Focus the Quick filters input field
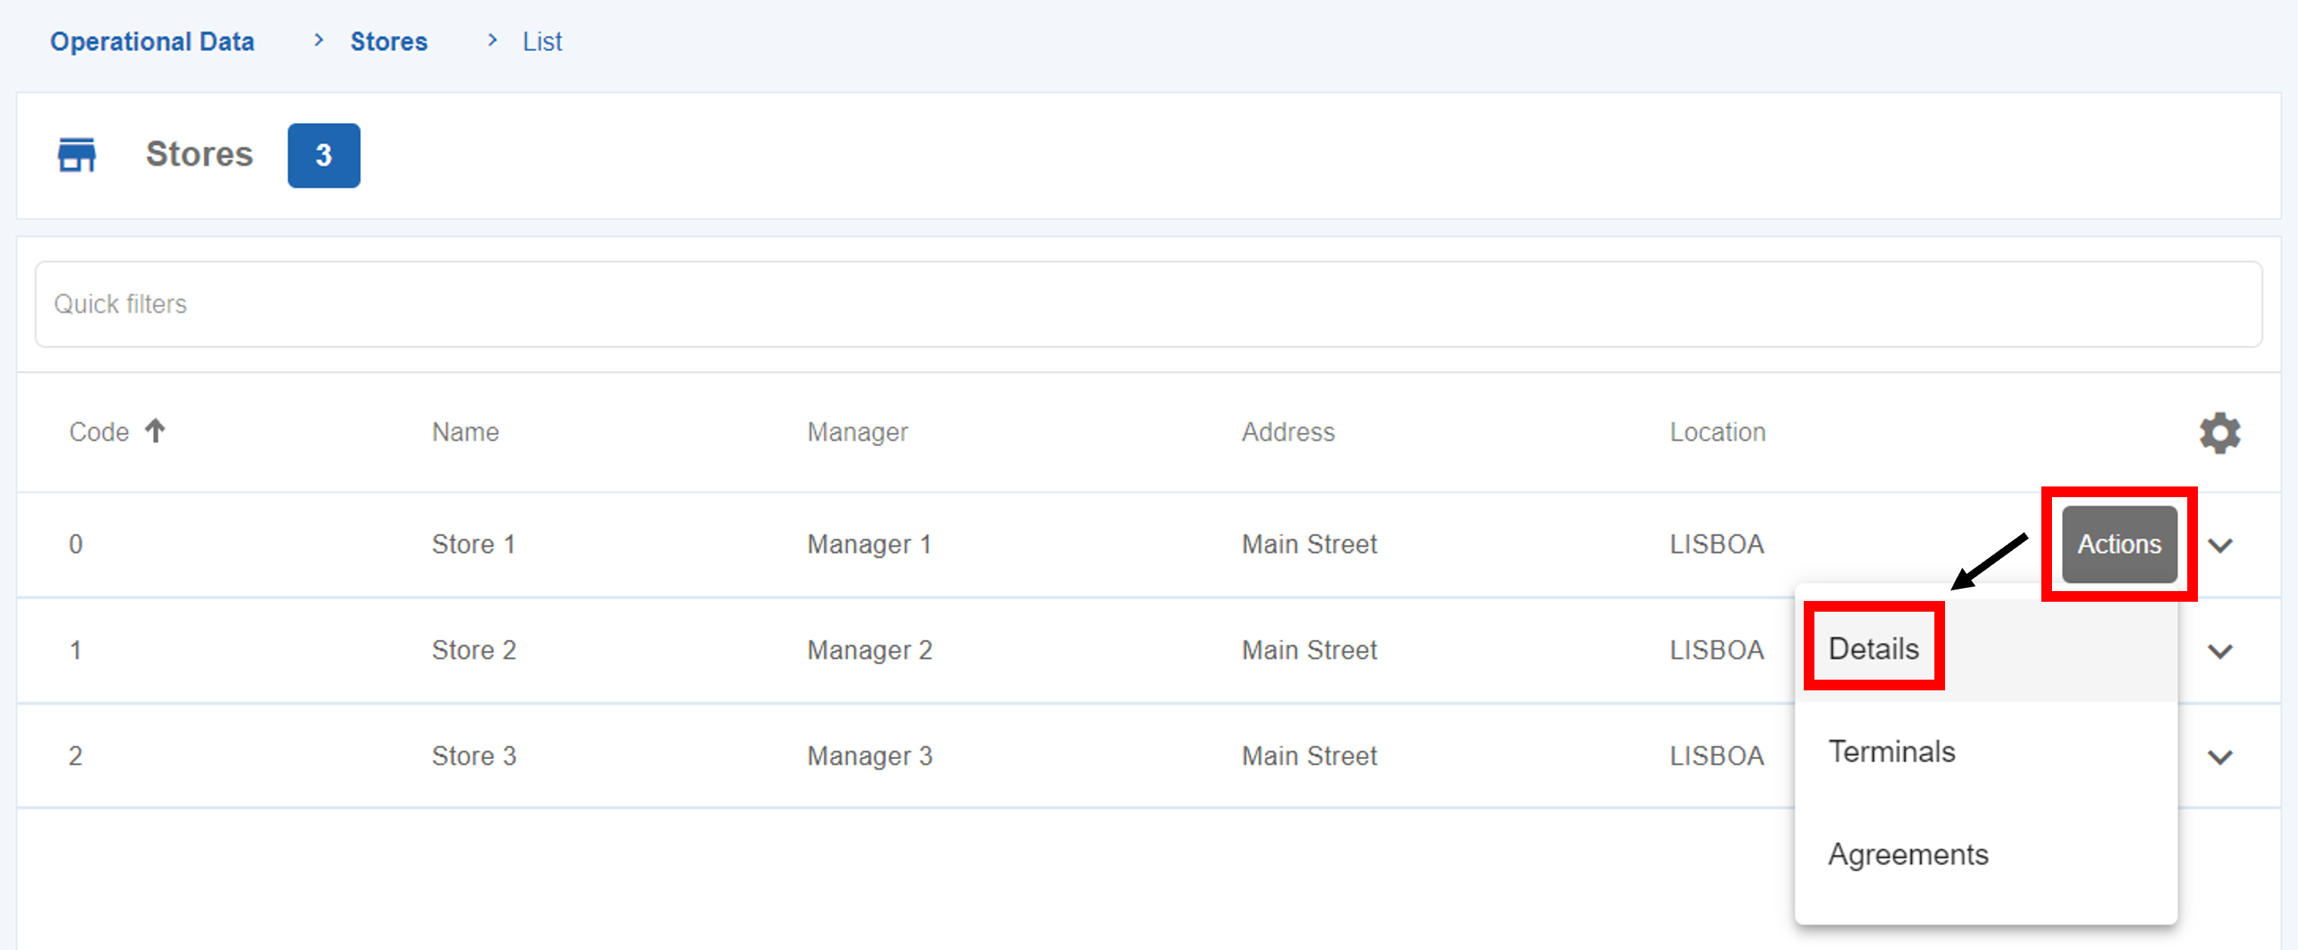The image size is (2298, 950). click(1147, 304)
